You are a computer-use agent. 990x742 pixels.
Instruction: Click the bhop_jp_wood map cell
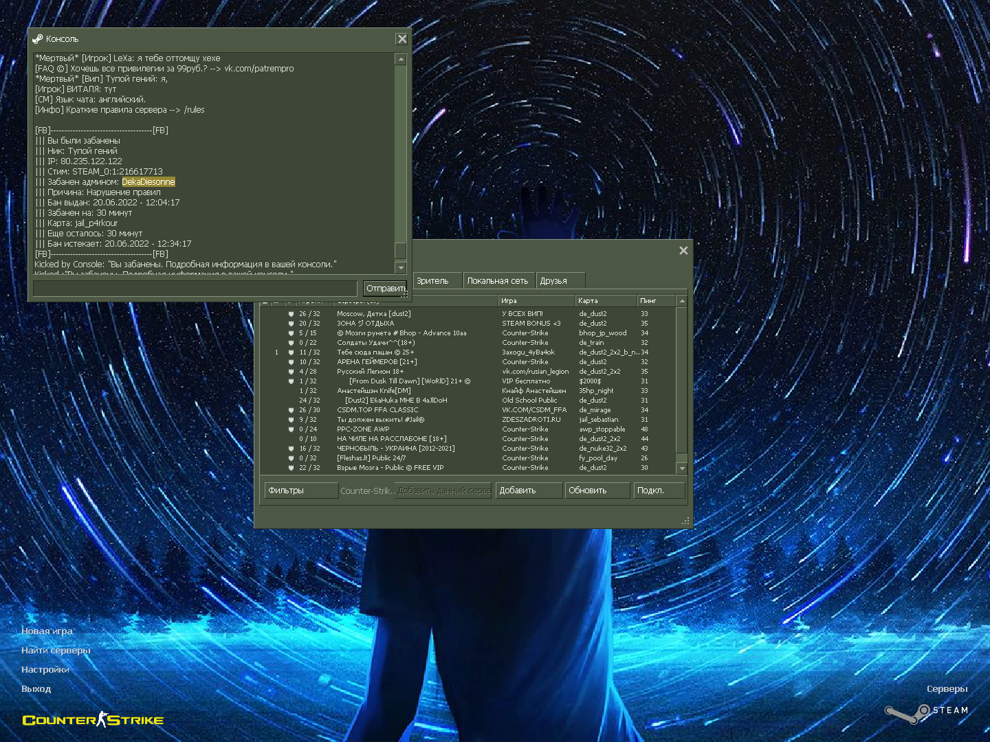[603, 333]
